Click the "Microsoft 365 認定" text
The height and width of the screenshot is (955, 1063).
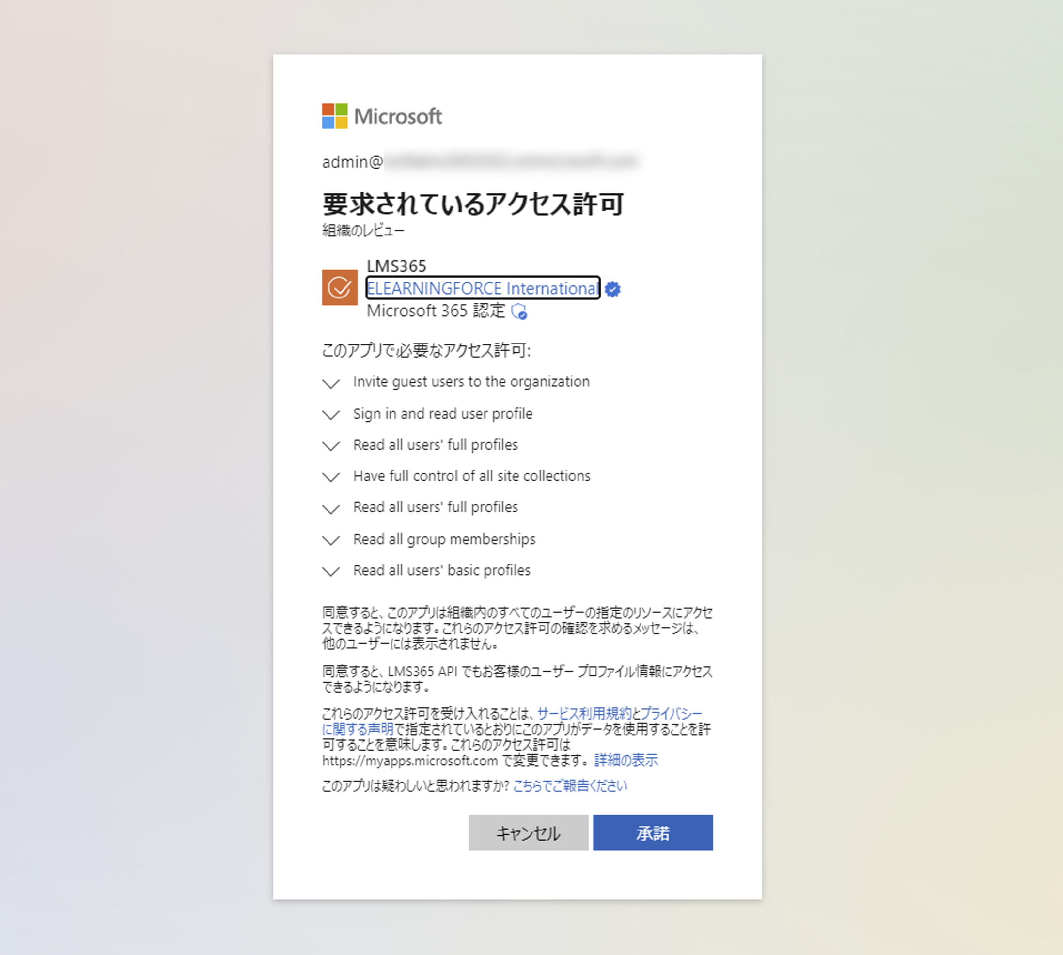click(436, 311)
